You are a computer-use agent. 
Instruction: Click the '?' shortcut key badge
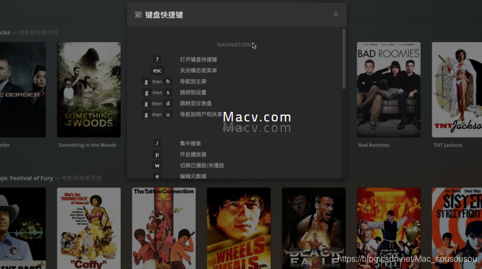(157, 60)
